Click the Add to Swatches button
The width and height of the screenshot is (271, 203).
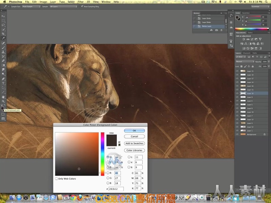pyautogui.click(x=134, y=143)
